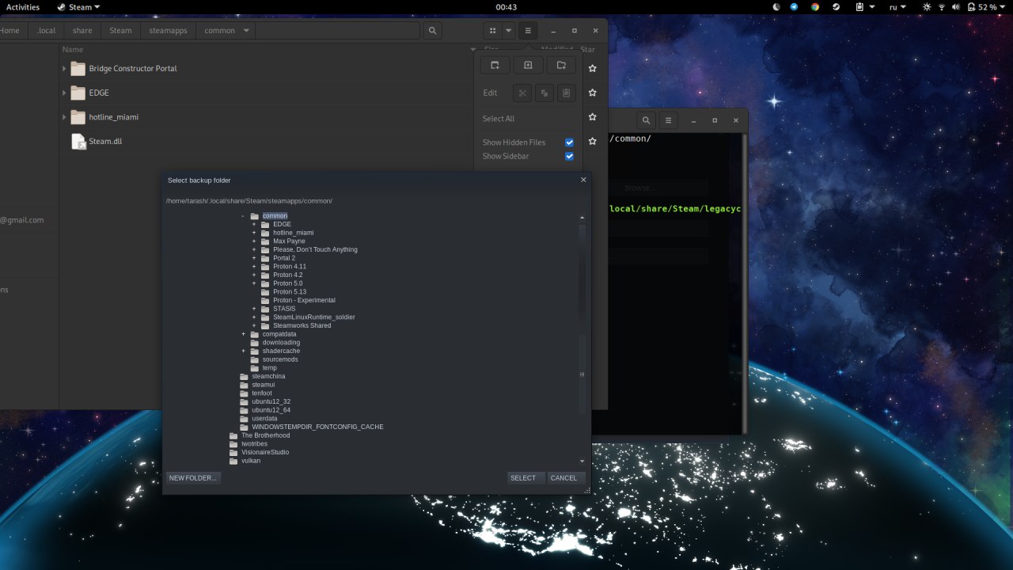Select Steam.dll file in Files

coord(105,141)
